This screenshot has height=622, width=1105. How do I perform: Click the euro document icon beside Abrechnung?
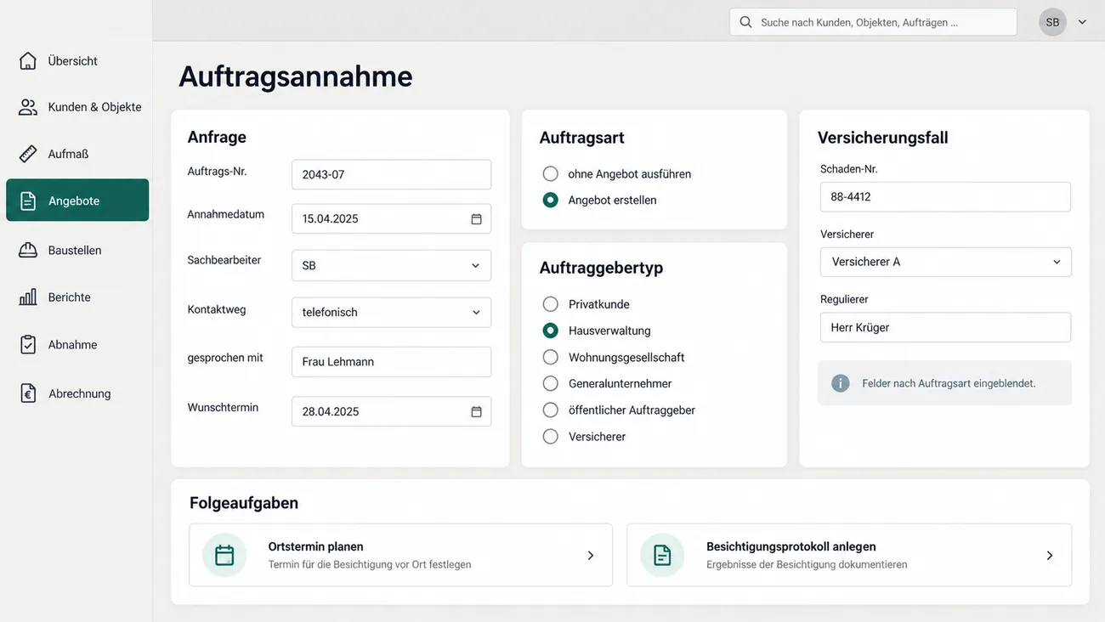[x=28, y=393]
